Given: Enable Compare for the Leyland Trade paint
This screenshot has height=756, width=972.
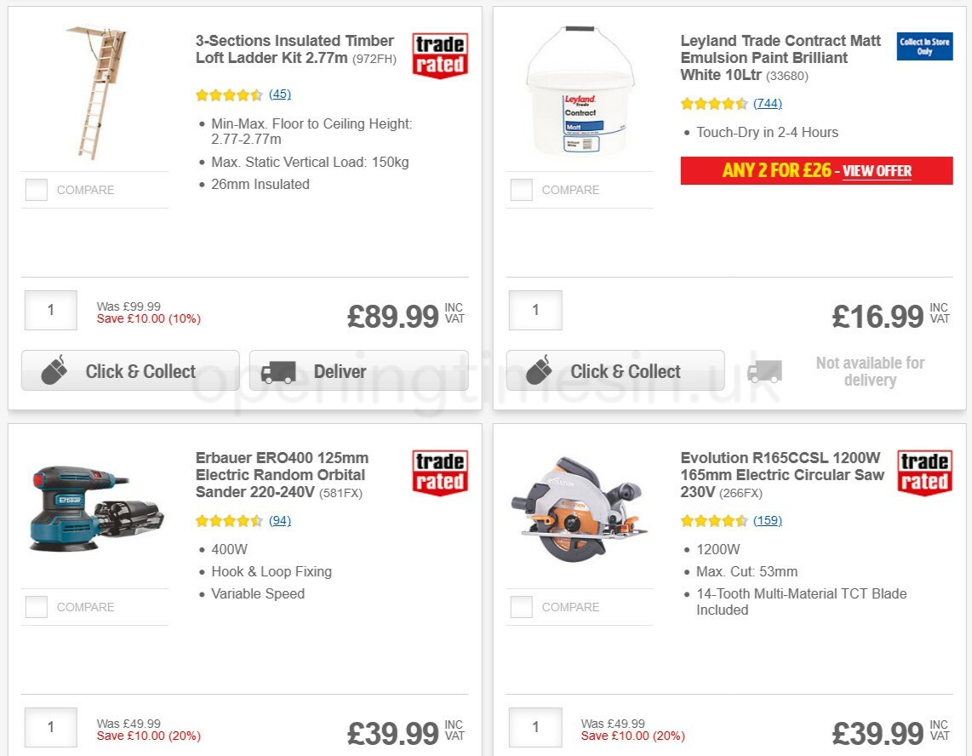Looking at the screenshot, I should [521, 189].
